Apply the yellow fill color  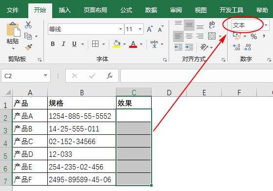point(117,44)
